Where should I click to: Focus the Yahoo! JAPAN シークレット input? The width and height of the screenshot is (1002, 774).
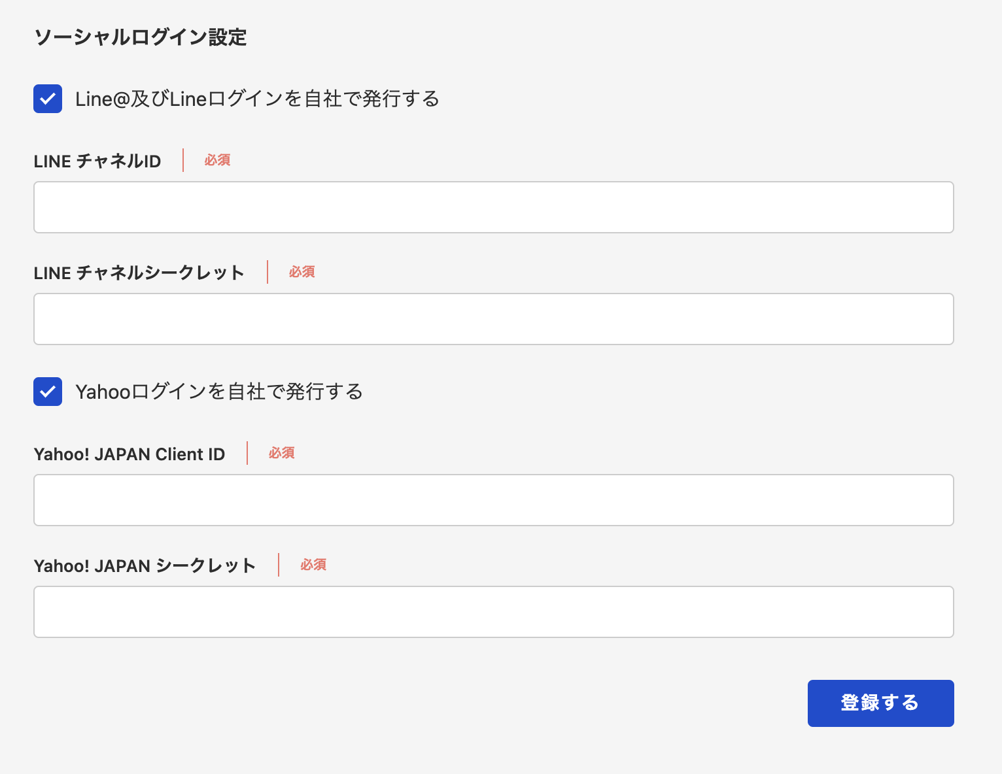pos(493,612)
